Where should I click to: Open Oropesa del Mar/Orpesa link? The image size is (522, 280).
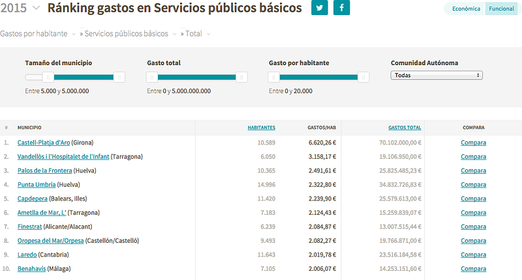(x=51, y=240)
